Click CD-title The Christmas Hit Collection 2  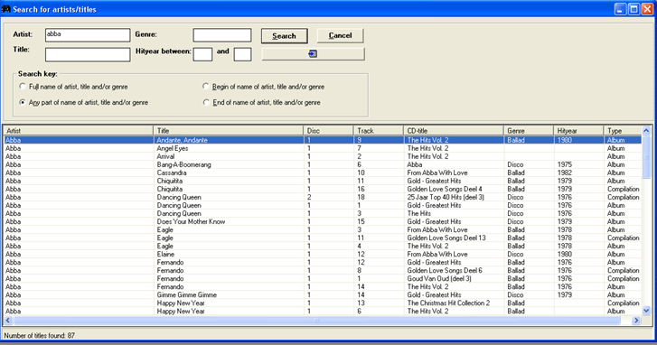(x=448, y=303)
